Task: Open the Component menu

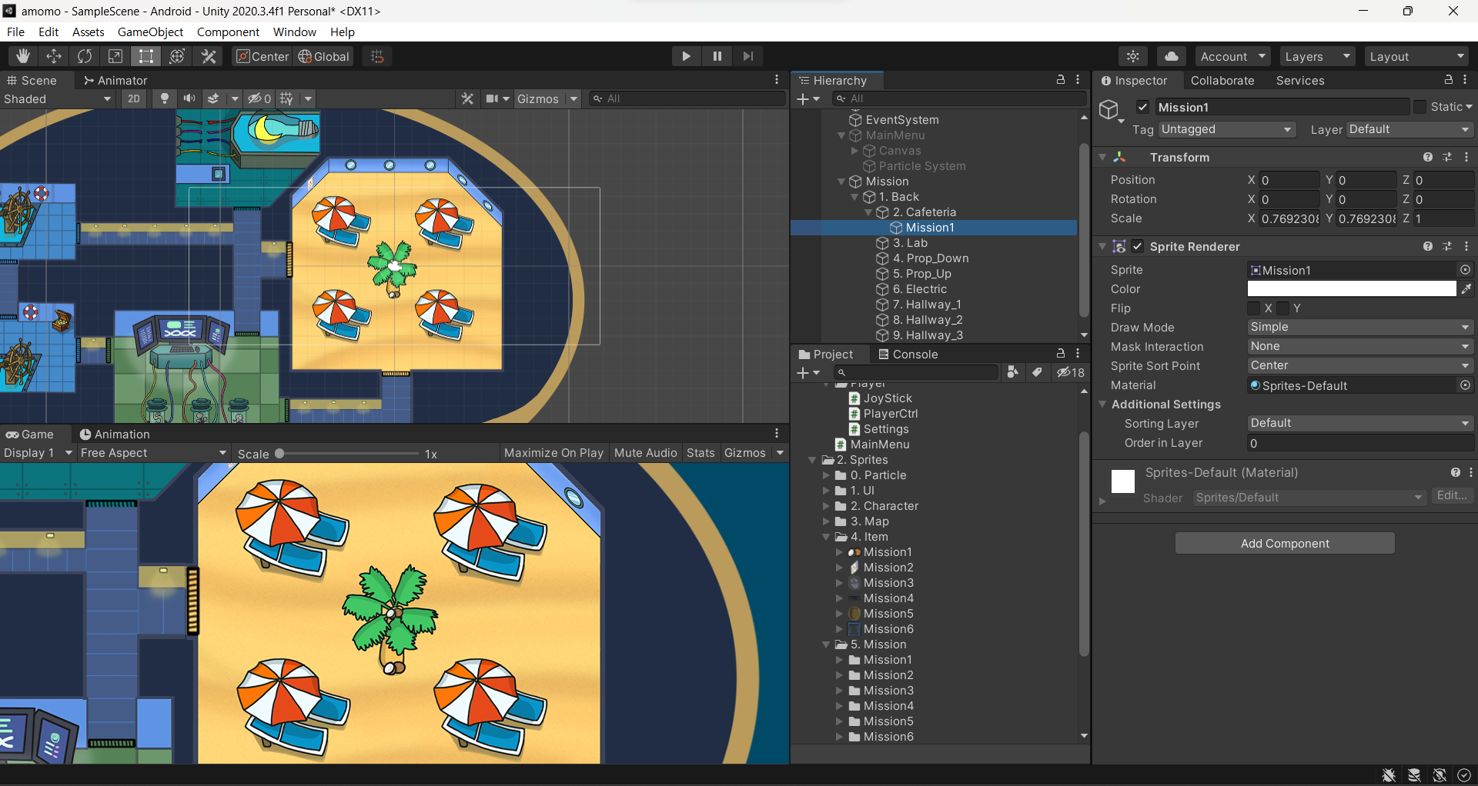Action: (228, 32)
